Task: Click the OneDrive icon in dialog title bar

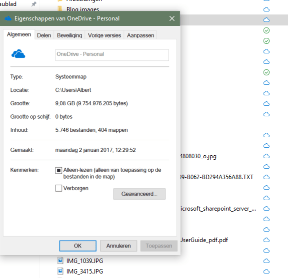Action: pos(8,18)
